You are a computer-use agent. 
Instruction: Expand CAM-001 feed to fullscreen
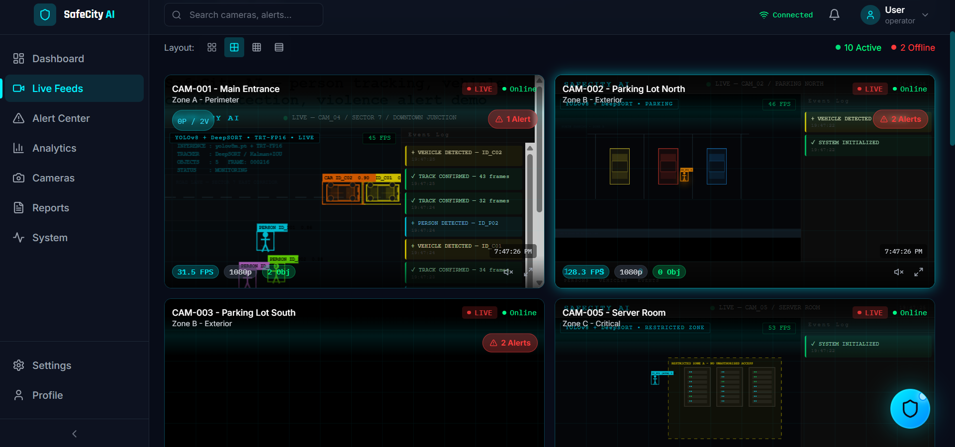pos(528,272)
